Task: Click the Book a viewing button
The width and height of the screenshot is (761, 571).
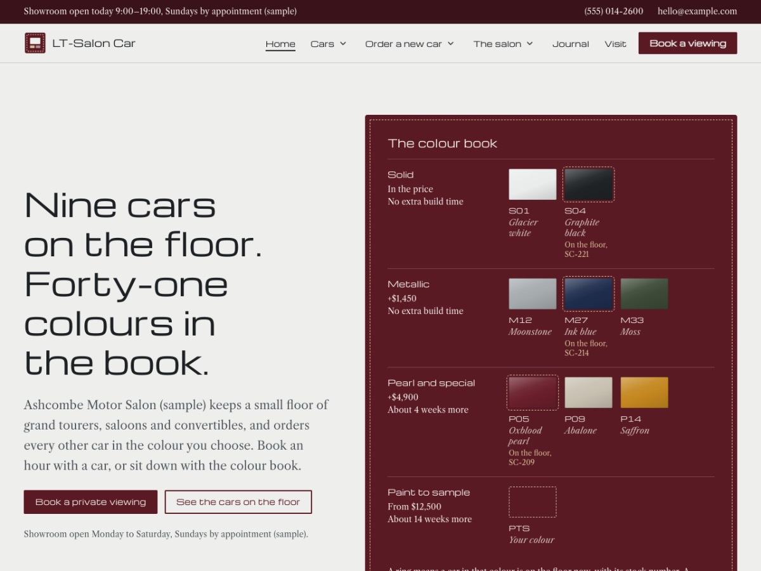Action: point(687,43)
